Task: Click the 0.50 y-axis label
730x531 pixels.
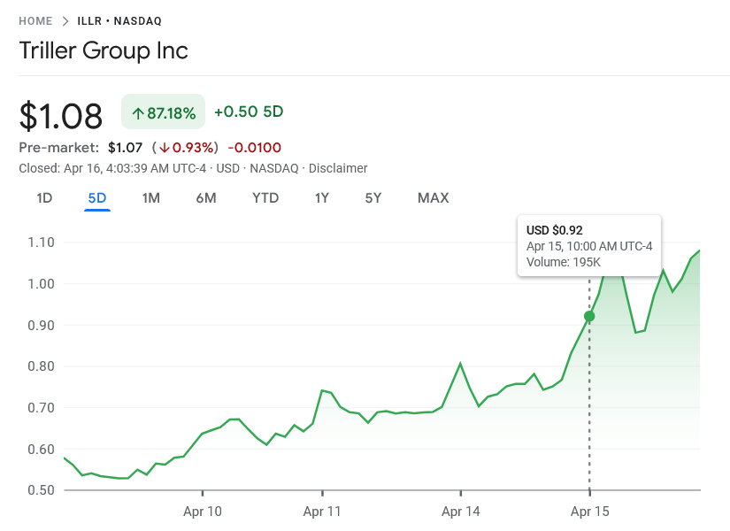Action: tap(41, 490)
